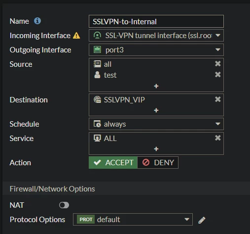The height and width of the screenshot is (234, 250).
Task: Add a service with the plus icon
Action: click(x=156, y=149)
